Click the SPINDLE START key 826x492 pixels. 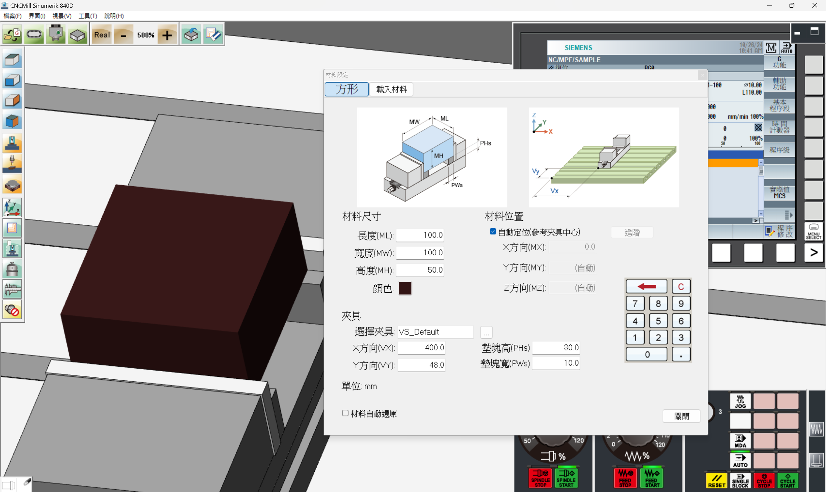coord(566,478)
